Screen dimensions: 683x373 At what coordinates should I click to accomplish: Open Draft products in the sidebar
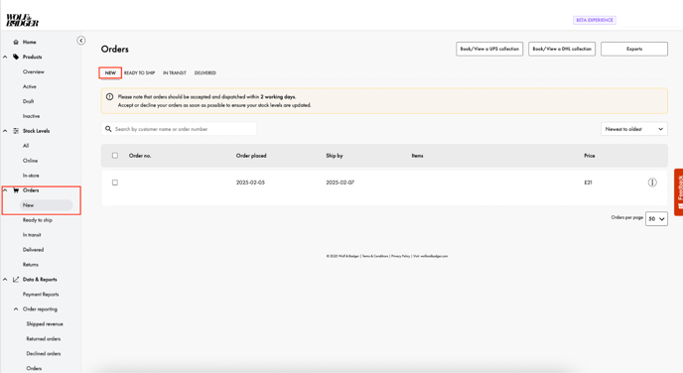pos(29,101)
